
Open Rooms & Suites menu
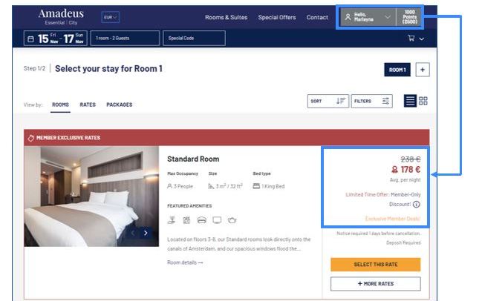point(227,17)
